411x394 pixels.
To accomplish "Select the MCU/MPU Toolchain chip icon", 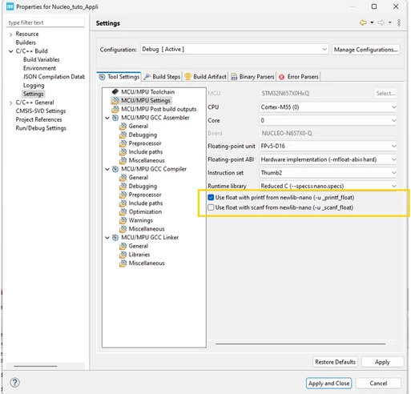I will 115,92.
